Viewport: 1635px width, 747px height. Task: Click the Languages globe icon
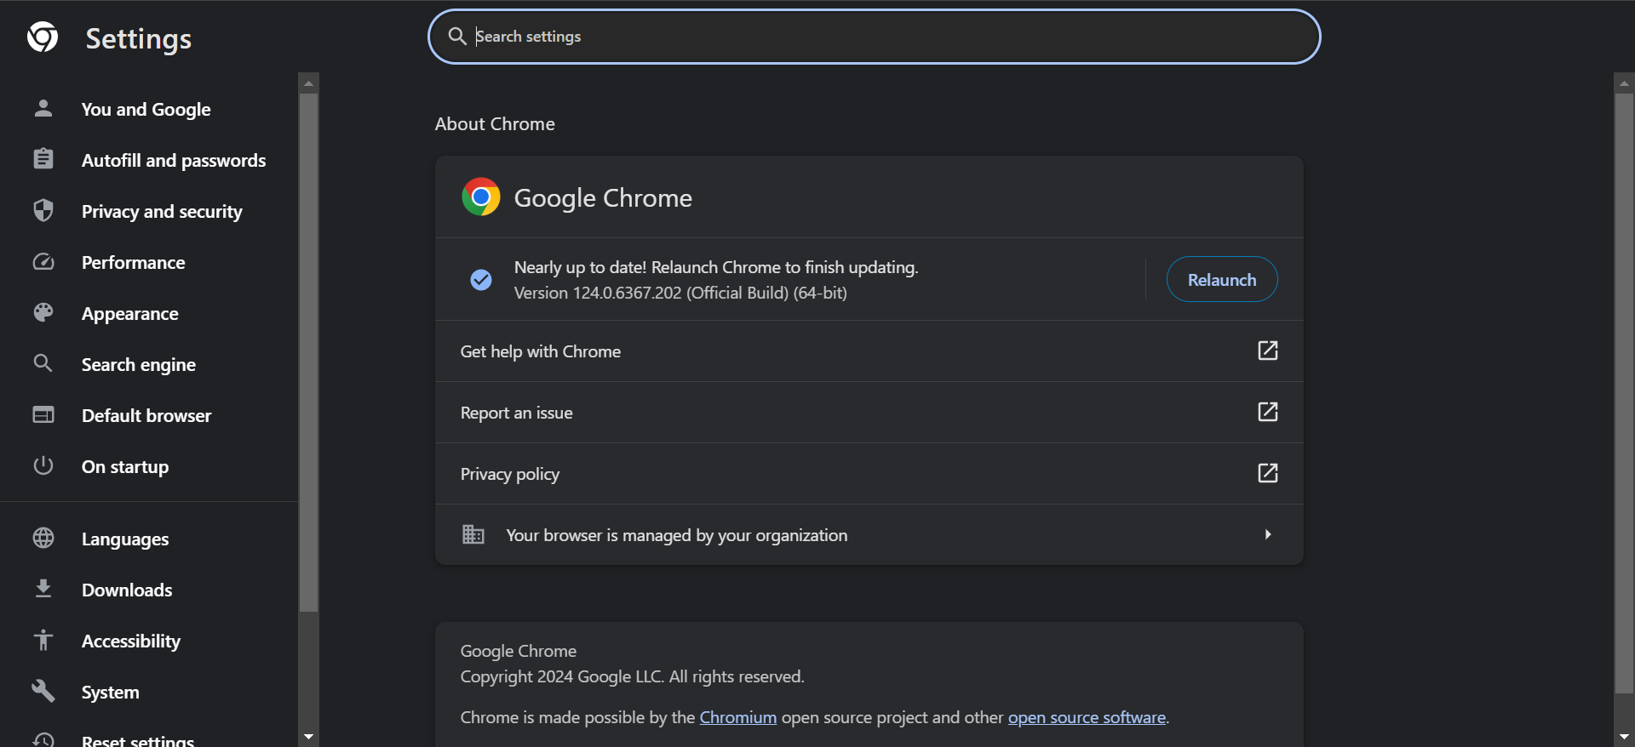(43, 539)
